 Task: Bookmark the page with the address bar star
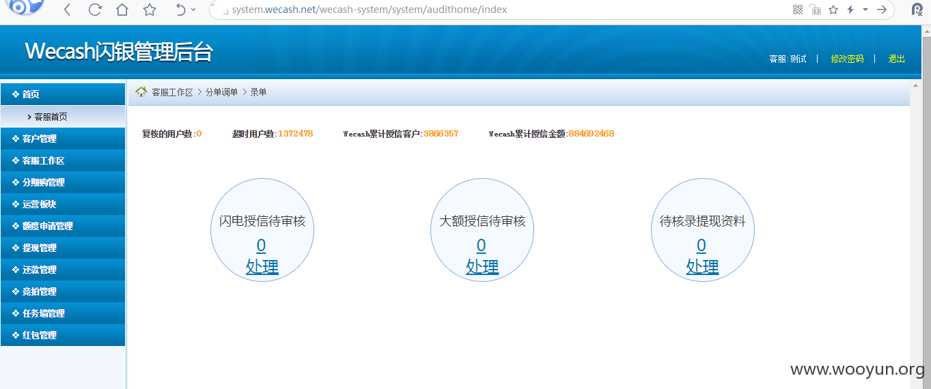(833, 10)
